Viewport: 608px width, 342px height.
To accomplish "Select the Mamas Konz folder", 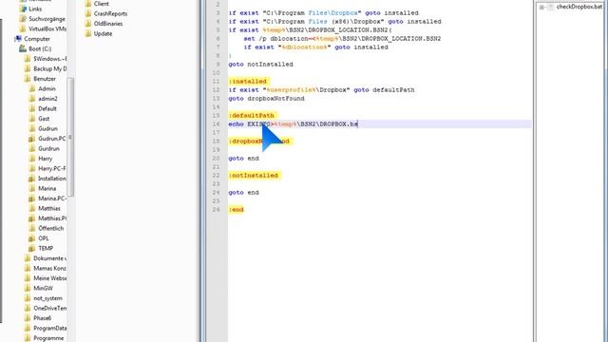I will pyautogui.click(x=50, y=268).
